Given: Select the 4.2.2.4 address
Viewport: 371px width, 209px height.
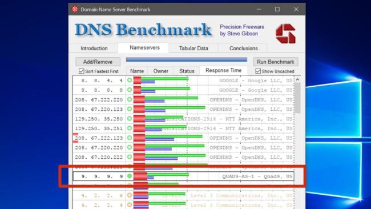Looking at the screenshot, I should tap(102, 205).
